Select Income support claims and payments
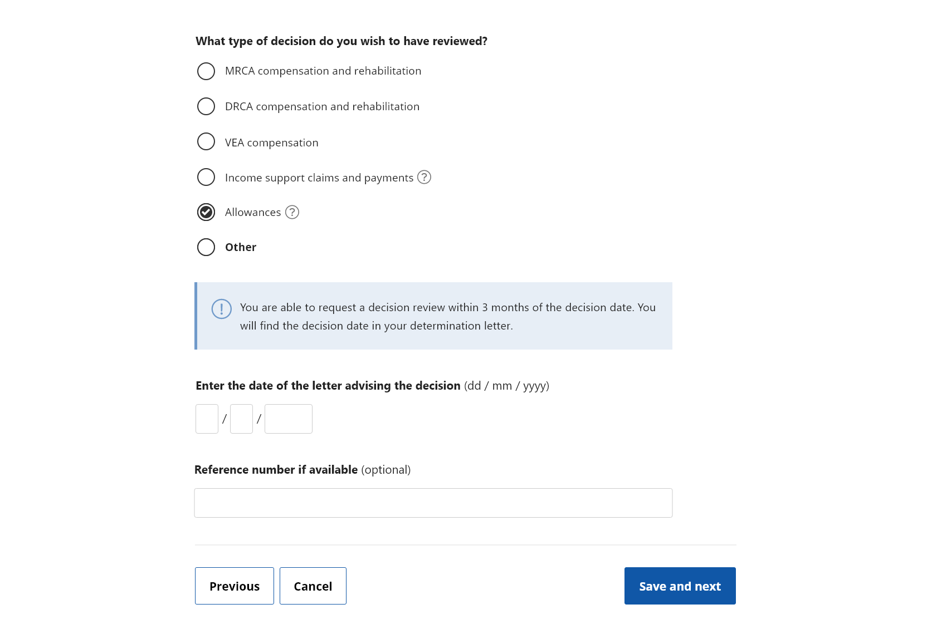932x624 pixels. point(206,176)
